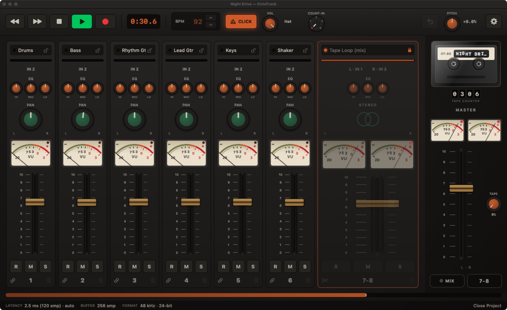Mute the Keys track with M
This screenshot has height=310, width=507.
[x=238, y=267]
